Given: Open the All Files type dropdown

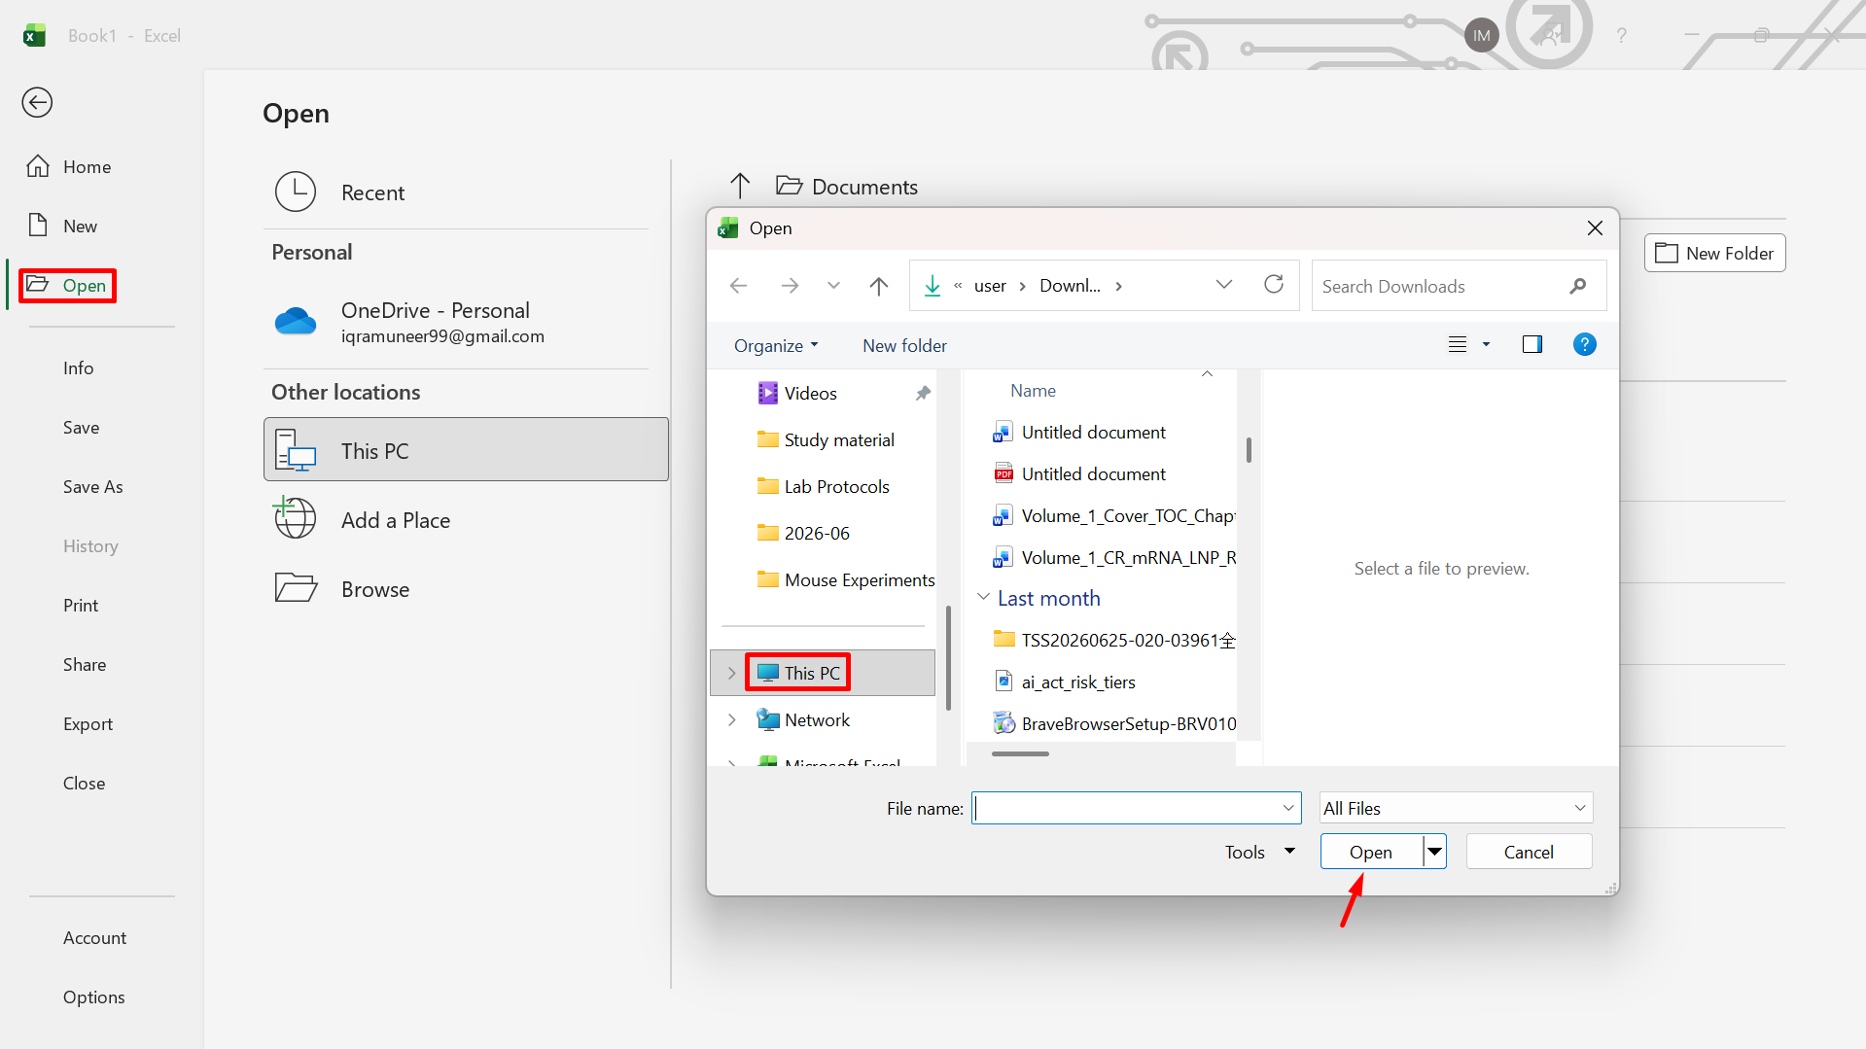Looking at the screenshot, I should click(1456, 808).
